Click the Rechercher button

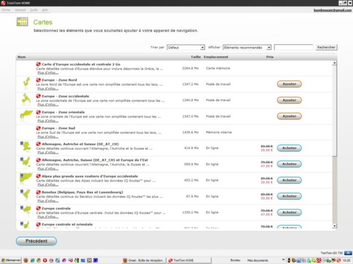pyautogui.click(x=326, y=47)
